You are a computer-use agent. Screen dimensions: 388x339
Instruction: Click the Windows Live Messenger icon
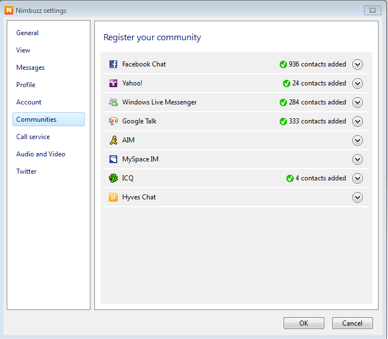[113, 102]
